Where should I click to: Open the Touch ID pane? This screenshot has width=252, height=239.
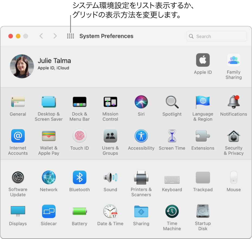80,136
